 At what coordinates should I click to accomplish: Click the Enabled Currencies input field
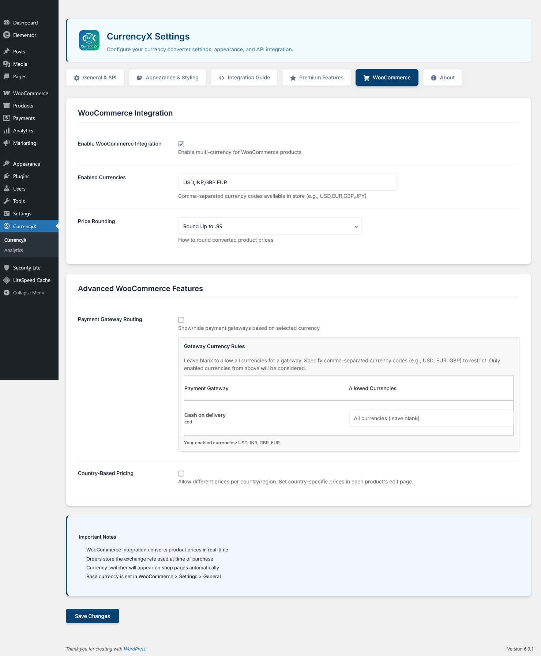click(x=288, y=182)
